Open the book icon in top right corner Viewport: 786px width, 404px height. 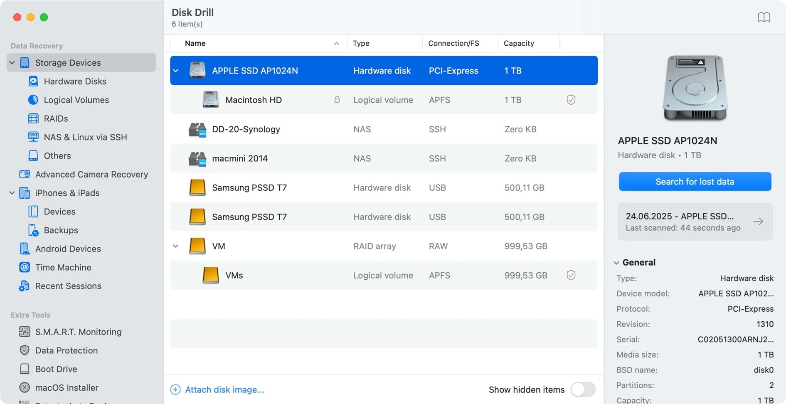[765, 17]
